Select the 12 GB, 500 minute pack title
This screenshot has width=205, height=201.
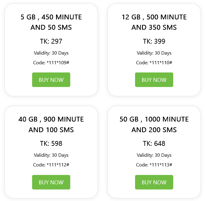pos(154,22)
